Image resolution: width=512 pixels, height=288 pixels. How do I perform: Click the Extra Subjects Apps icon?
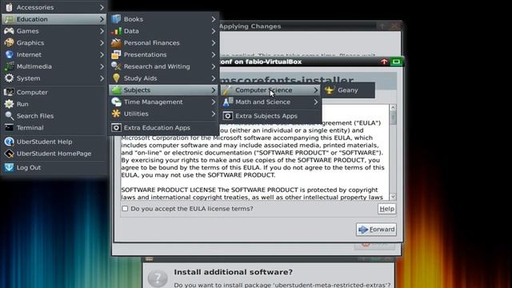[227, 116]
